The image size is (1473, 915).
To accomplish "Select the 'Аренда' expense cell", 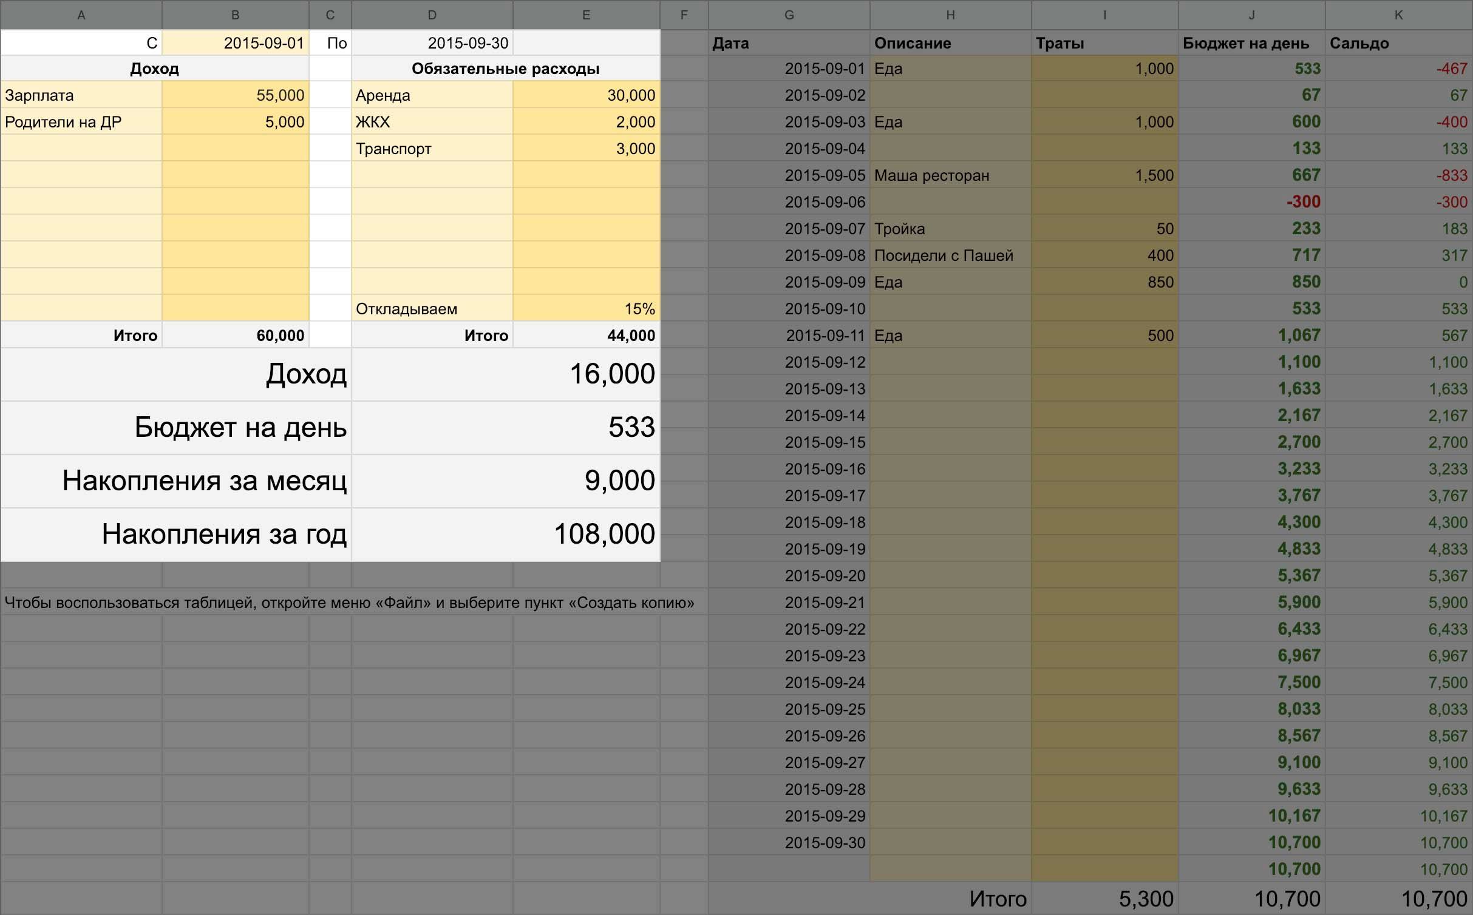I will [432, 95].
